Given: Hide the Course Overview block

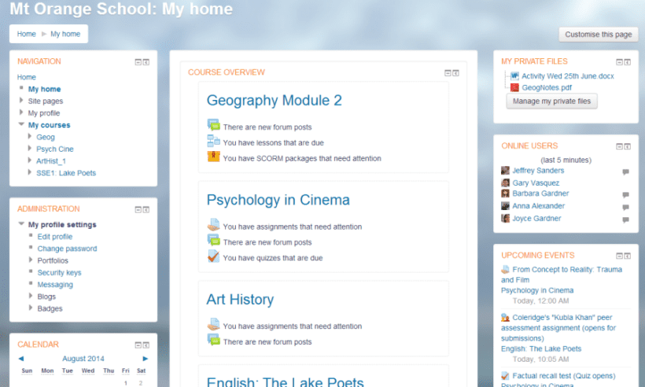Looking at the screenshot, I should (448, 73).
